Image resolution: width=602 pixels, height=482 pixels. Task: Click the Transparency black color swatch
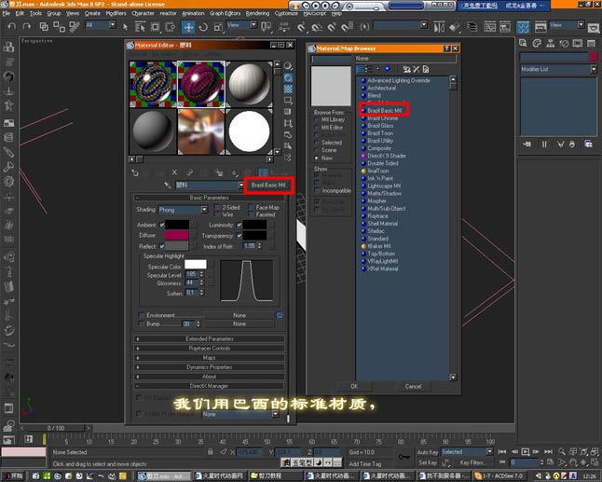point(254,235)
